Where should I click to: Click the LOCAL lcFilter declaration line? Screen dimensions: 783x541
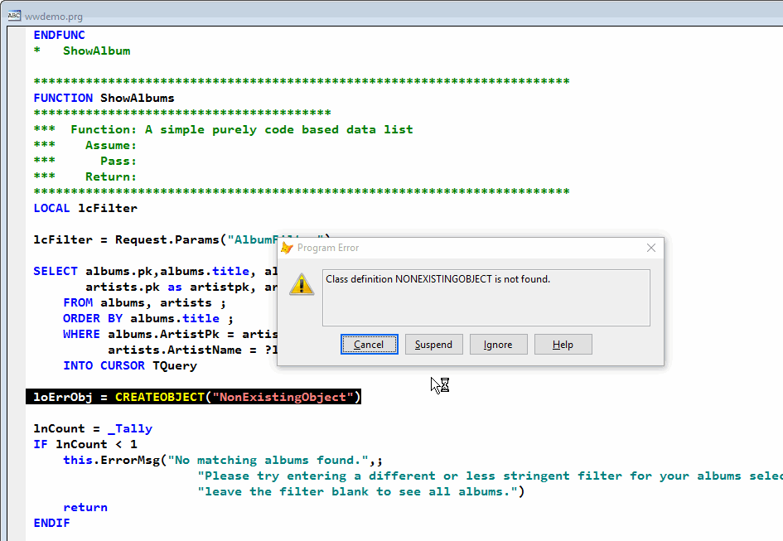85,208
